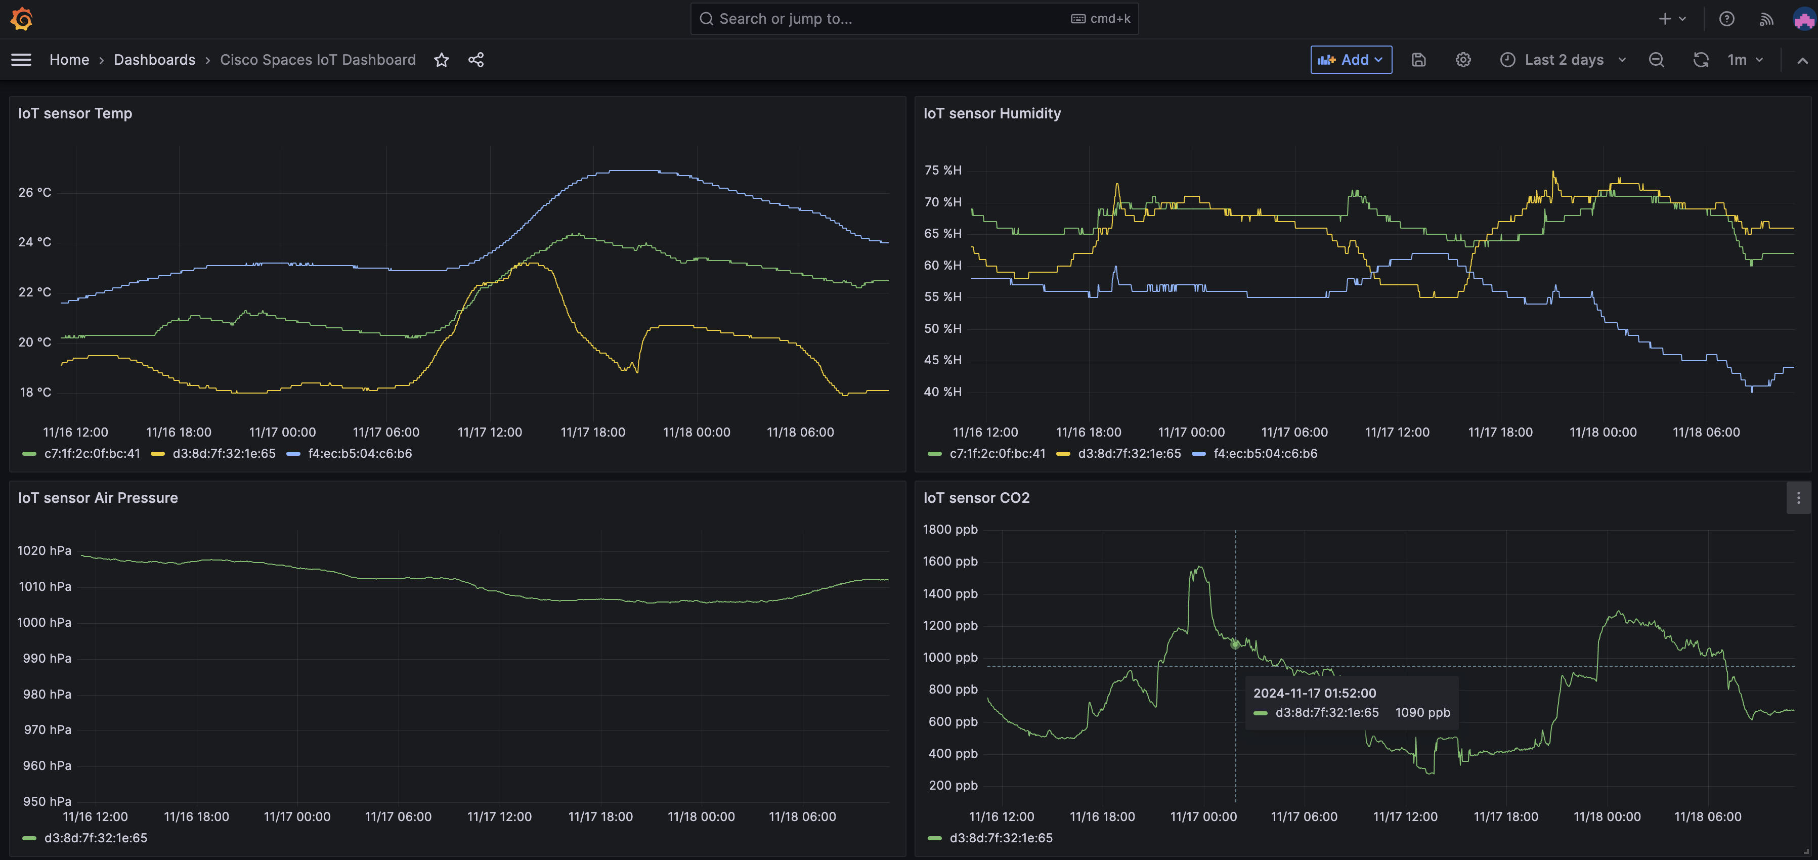
Task: Star the Cisco Spaces IoT Dashboard
Action: coord(442,60)
